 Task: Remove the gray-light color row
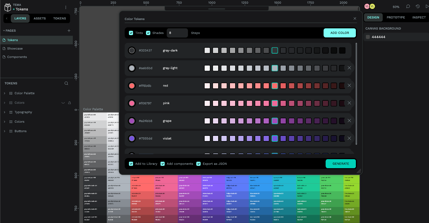coord(349,68)
